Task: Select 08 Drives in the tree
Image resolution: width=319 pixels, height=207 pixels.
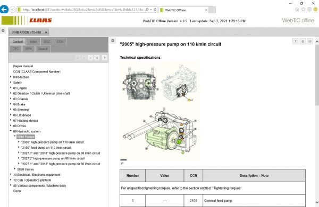Action: pyautogui.click(x=20, y=126)
